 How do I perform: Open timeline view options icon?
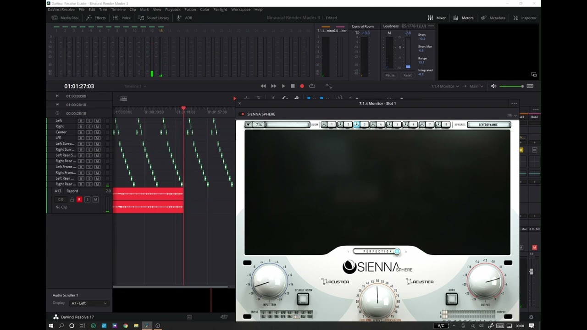click(123, 99)
